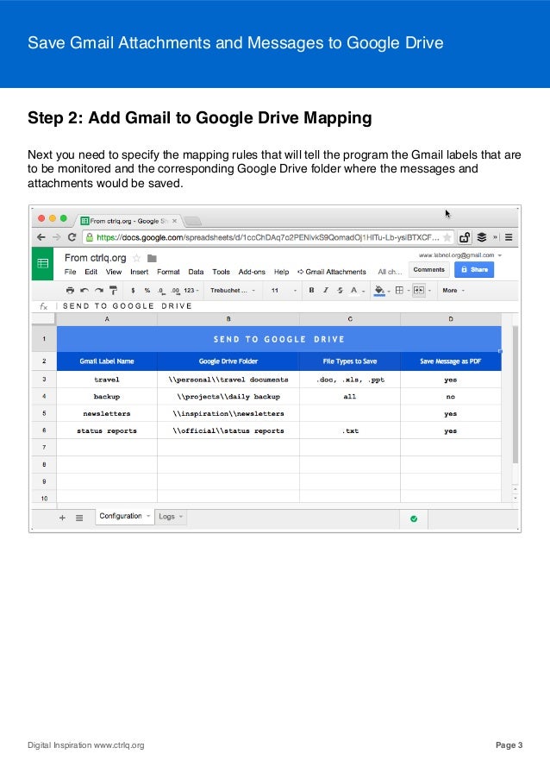
Task: Toggle italic formatting
Action: 326,290
